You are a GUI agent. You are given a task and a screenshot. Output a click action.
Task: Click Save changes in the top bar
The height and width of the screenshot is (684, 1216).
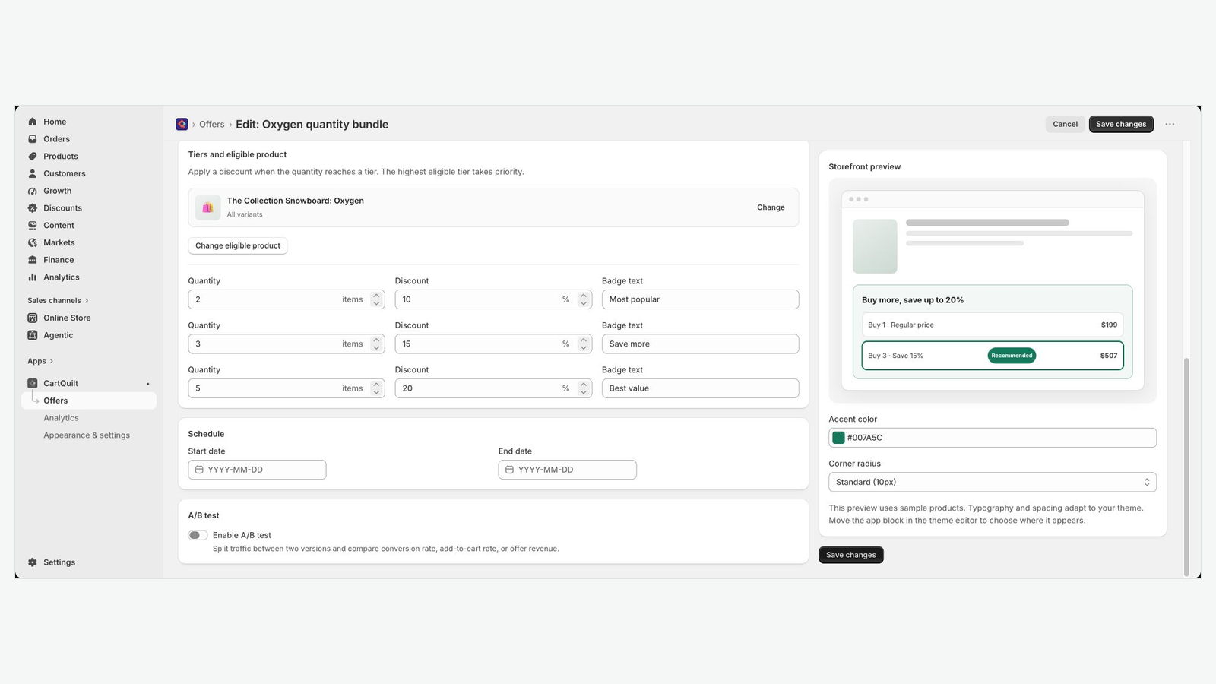[1121, 124]
